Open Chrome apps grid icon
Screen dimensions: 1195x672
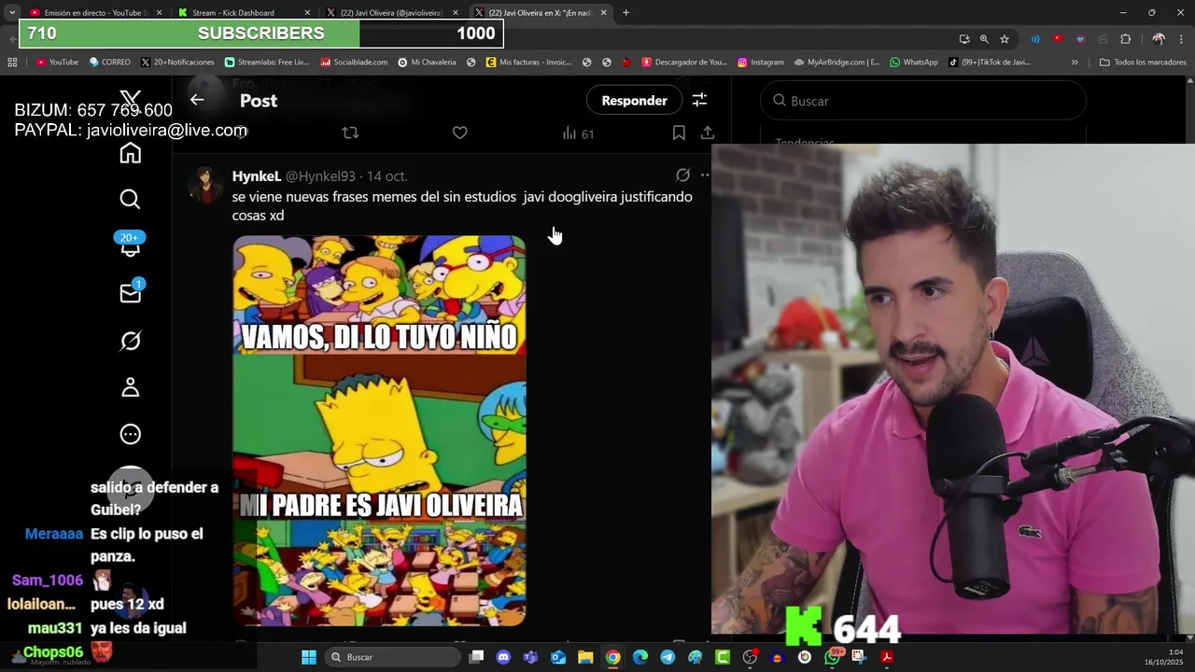point(12,62)
